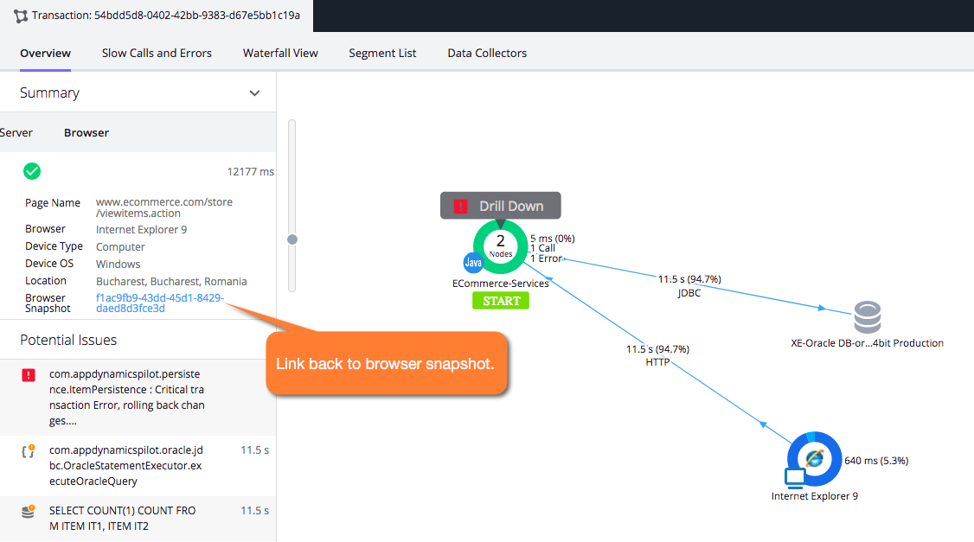
Task: Click the Transaction ID title text
Action: click(166, 16)
